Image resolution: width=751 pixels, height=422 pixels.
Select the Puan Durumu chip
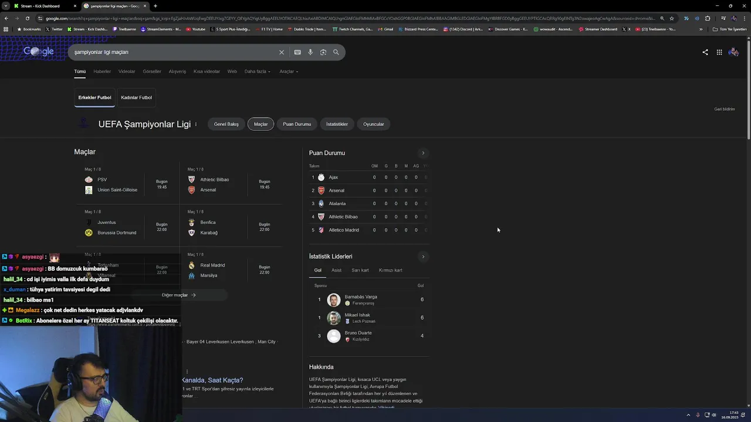point(297,124)
